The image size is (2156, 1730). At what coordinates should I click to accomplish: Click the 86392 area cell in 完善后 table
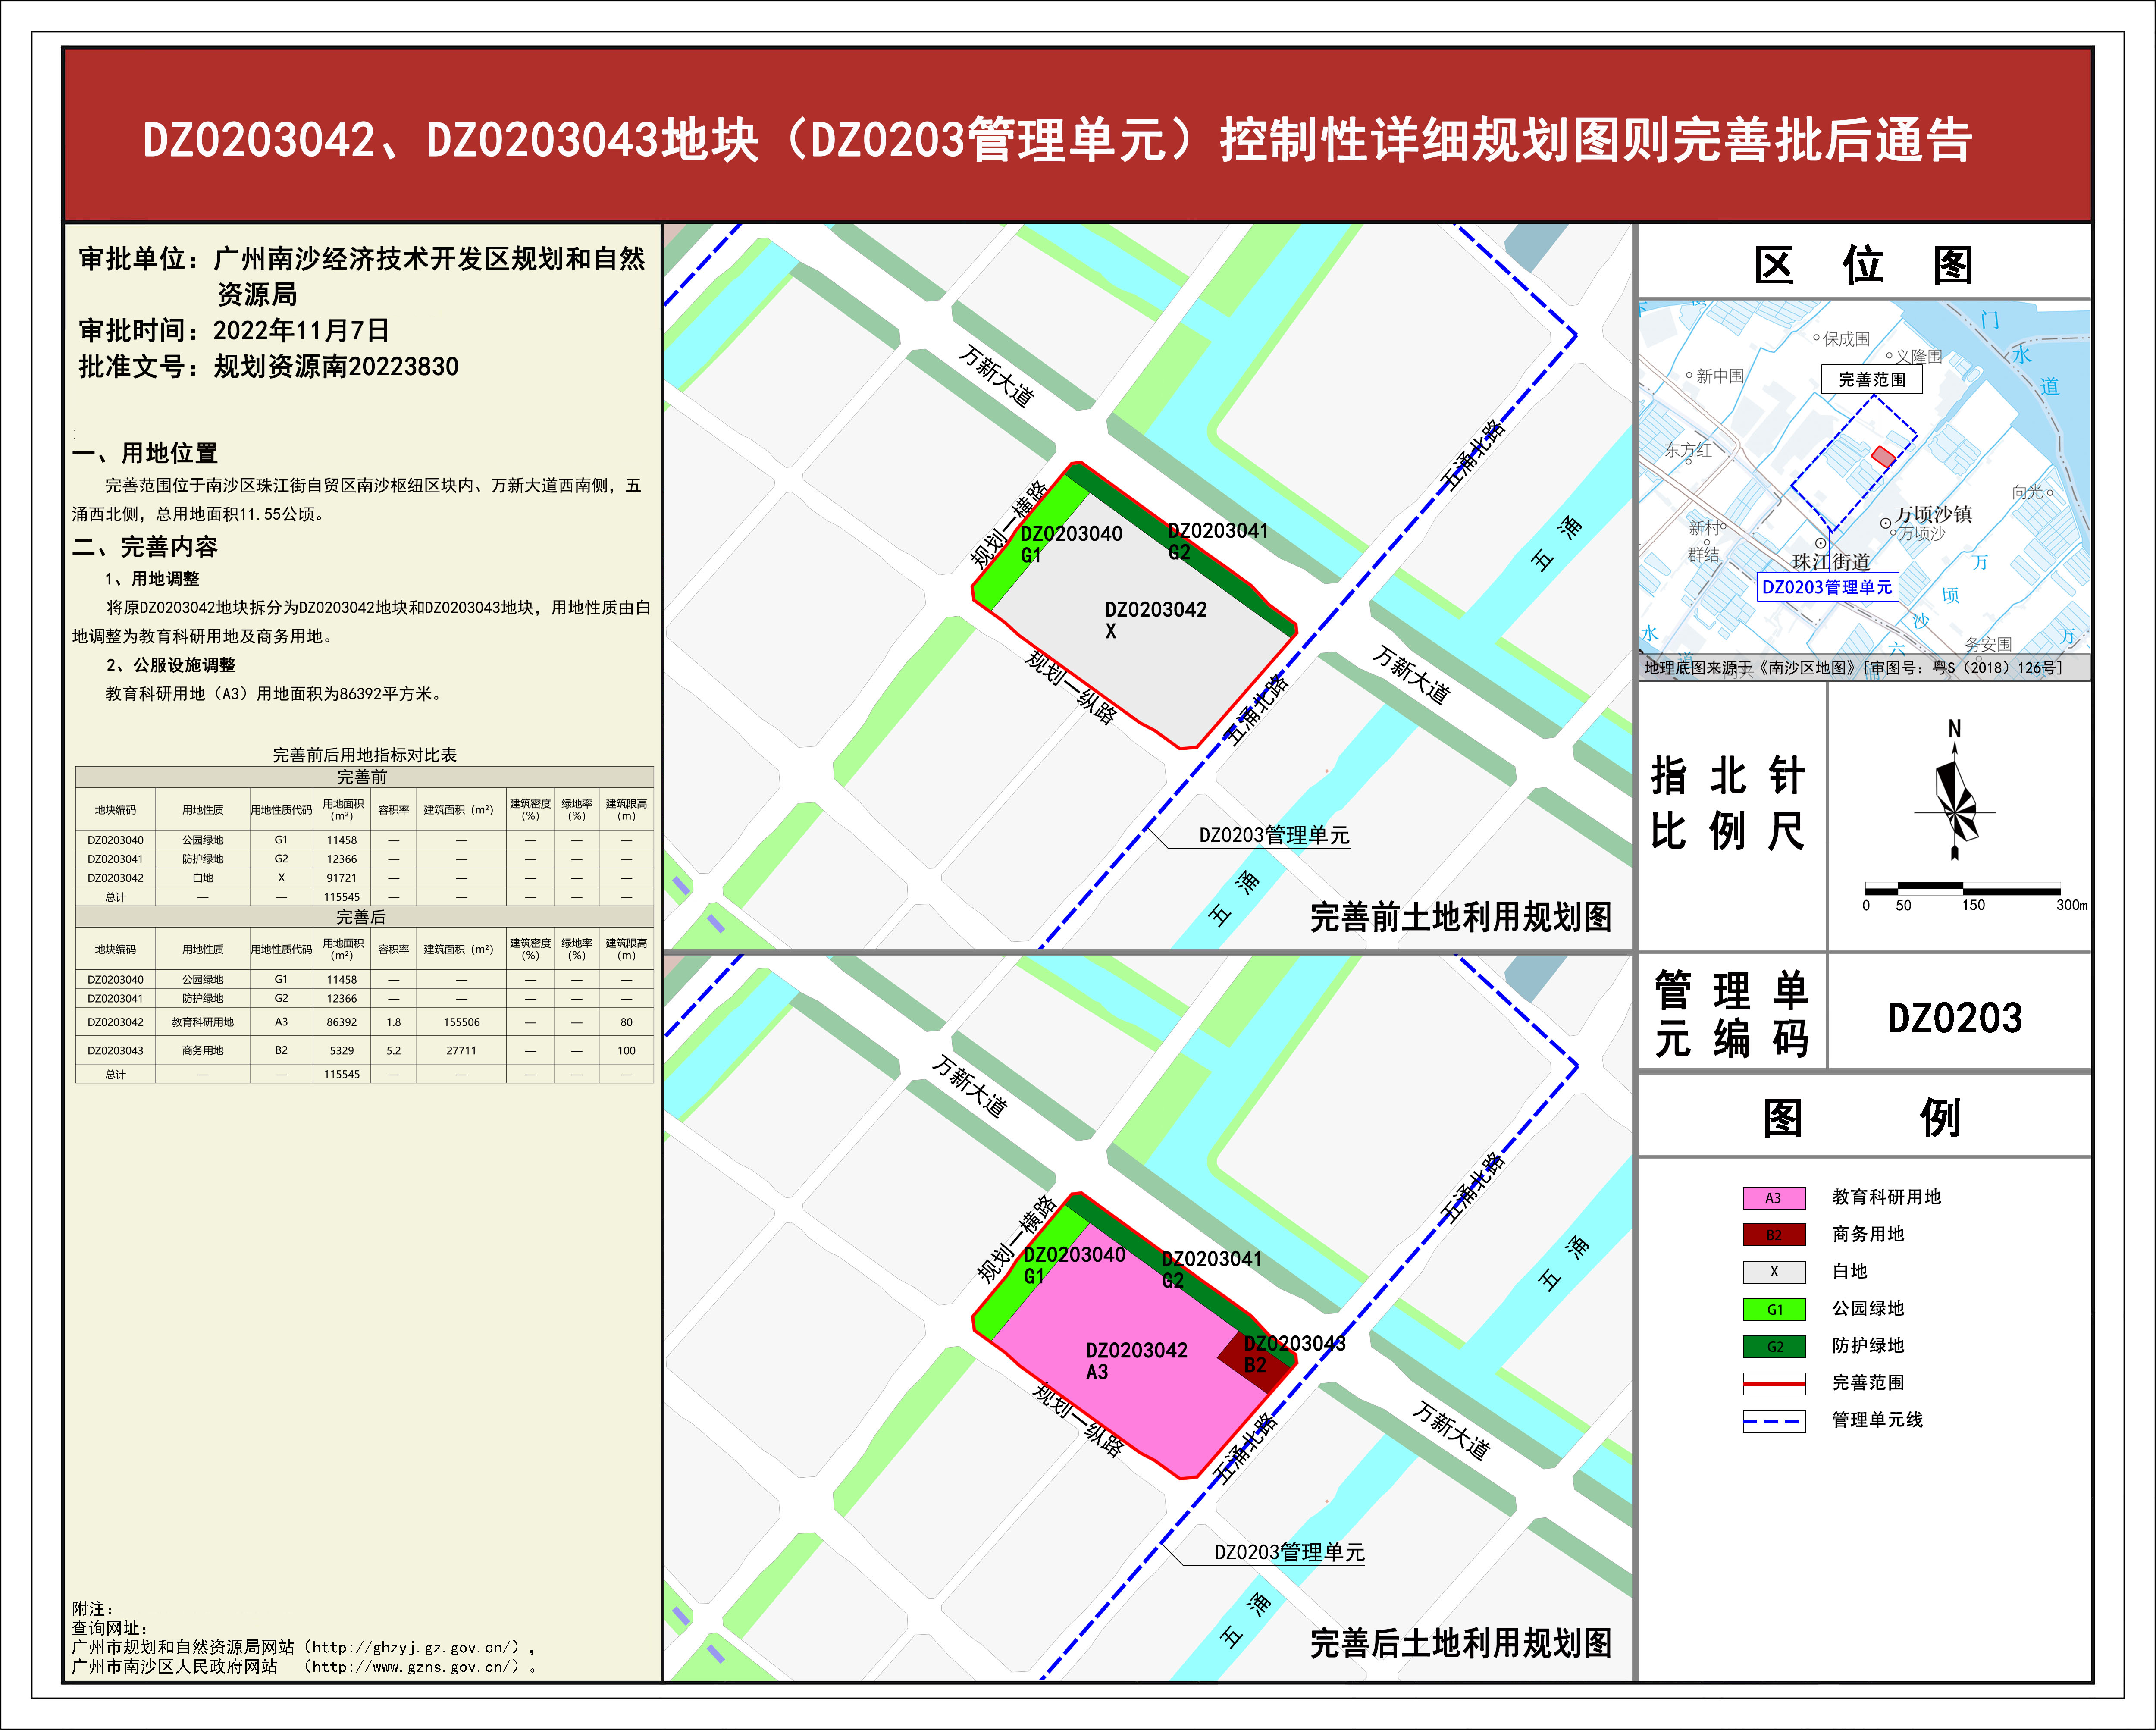tap(342, 1022)
